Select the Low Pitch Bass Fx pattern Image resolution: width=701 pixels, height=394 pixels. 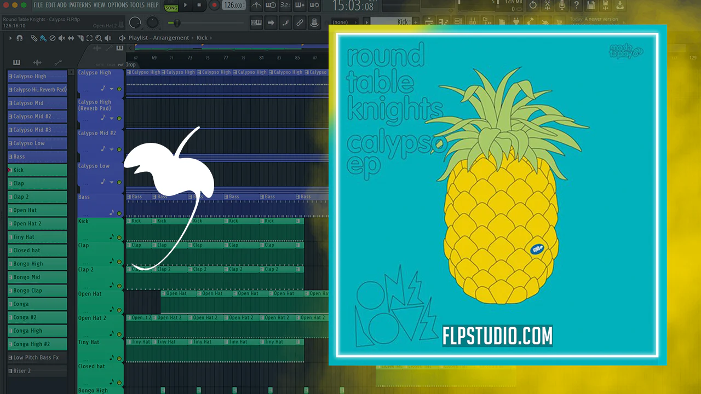click(37, 357)
